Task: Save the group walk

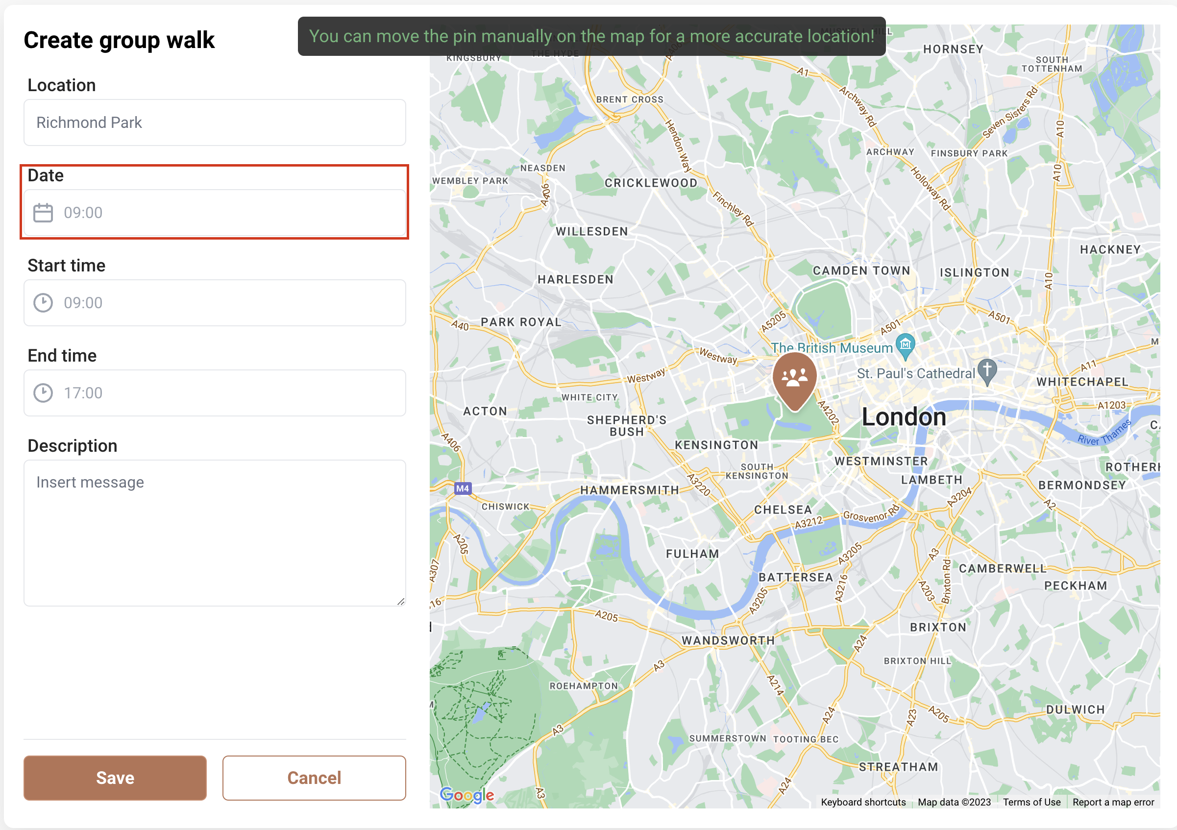Action: tap(115, 778)
